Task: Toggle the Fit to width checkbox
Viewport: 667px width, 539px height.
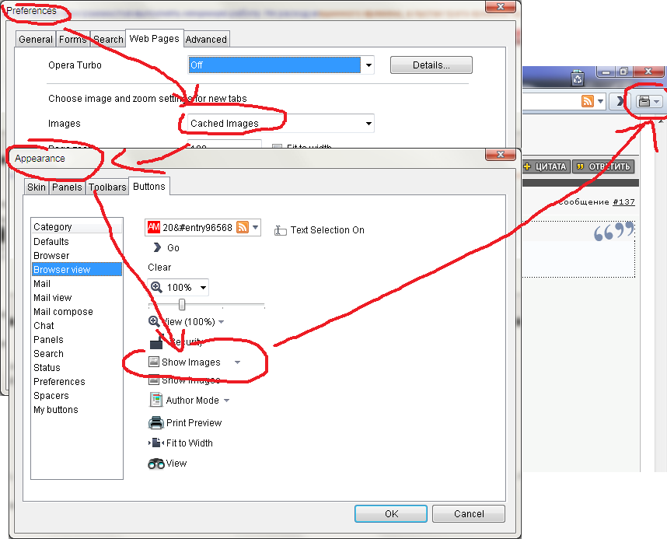Action: click(277, 146)
